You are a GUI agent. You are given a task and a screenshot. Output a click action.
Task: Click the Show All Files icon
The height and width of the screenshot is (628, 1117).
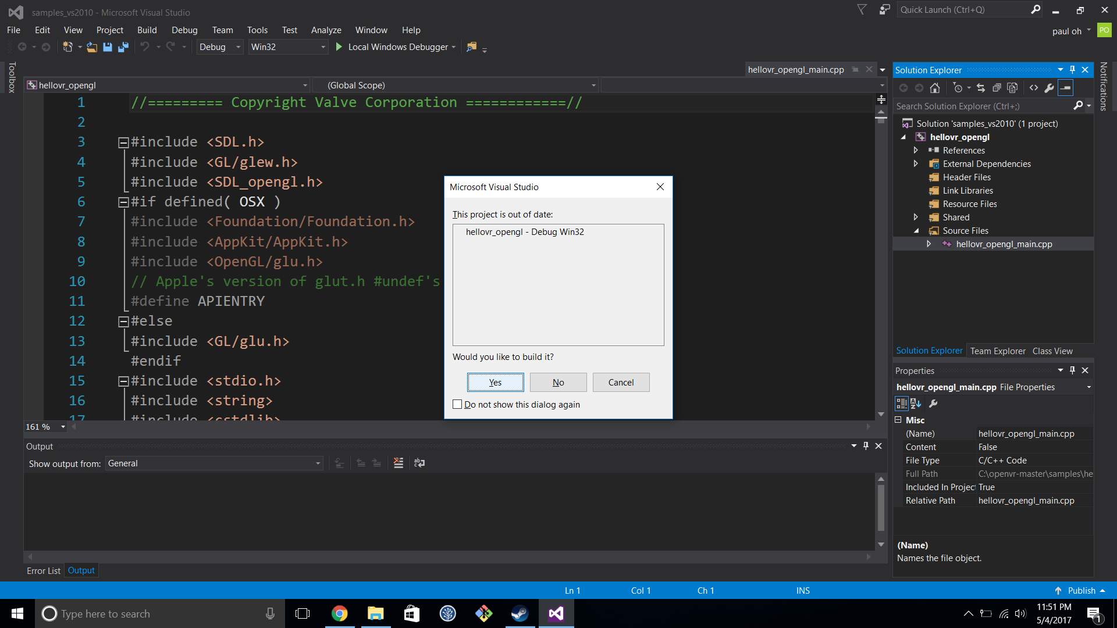pyautogui.click(x=1012, y=88)
